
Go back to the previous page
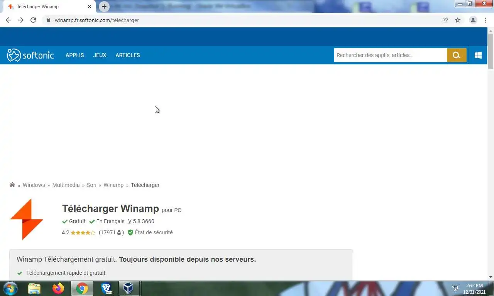point(8,20)
